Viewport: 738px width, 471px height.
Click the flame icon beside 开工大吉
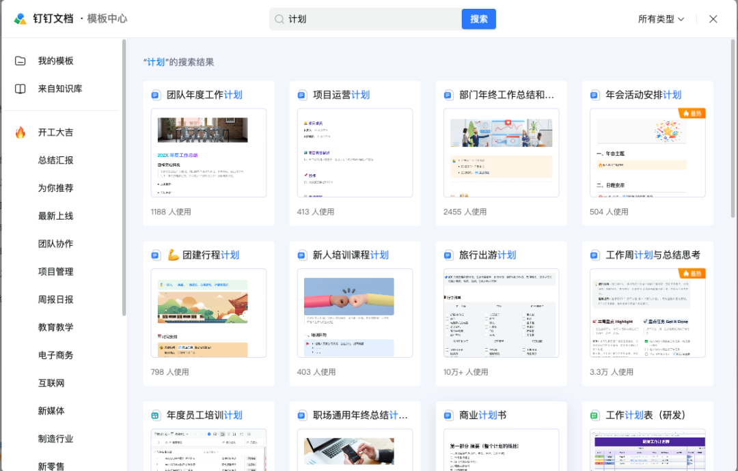20,132
